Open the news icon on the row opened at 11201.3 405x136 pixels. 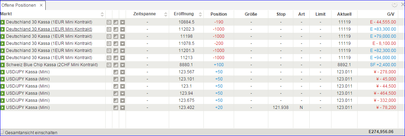pos(109,51)
